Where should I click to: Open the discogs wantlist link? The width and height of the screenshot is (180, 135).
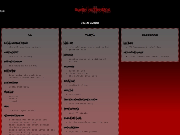coord(90,23)
